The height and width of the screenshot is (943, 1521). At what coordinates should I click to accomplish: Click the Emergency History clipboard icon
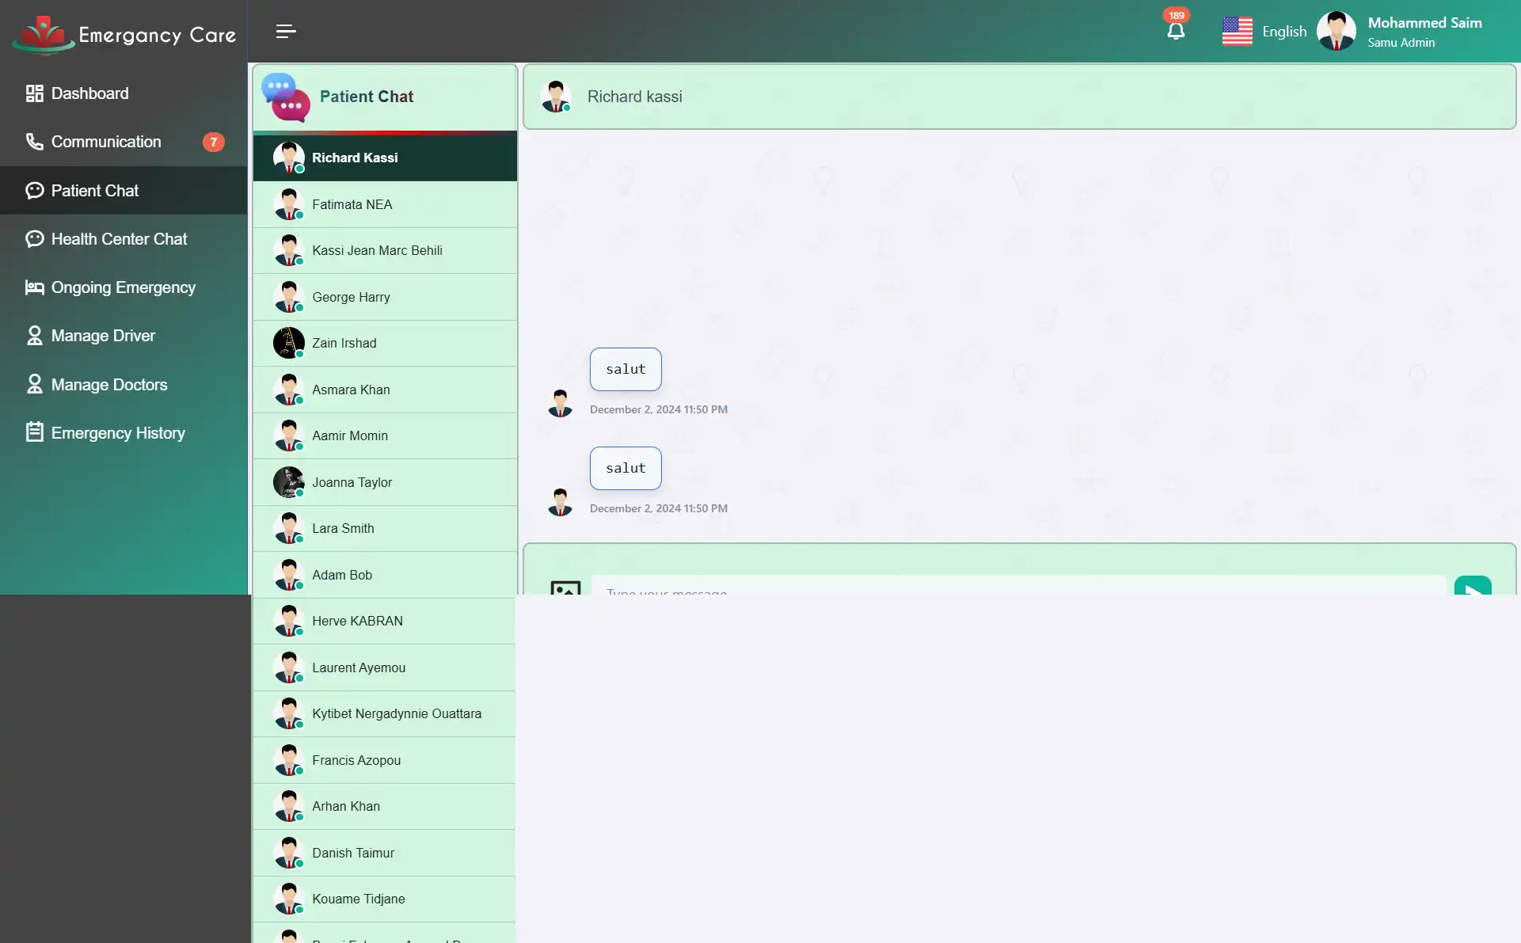tap(33, 432)
